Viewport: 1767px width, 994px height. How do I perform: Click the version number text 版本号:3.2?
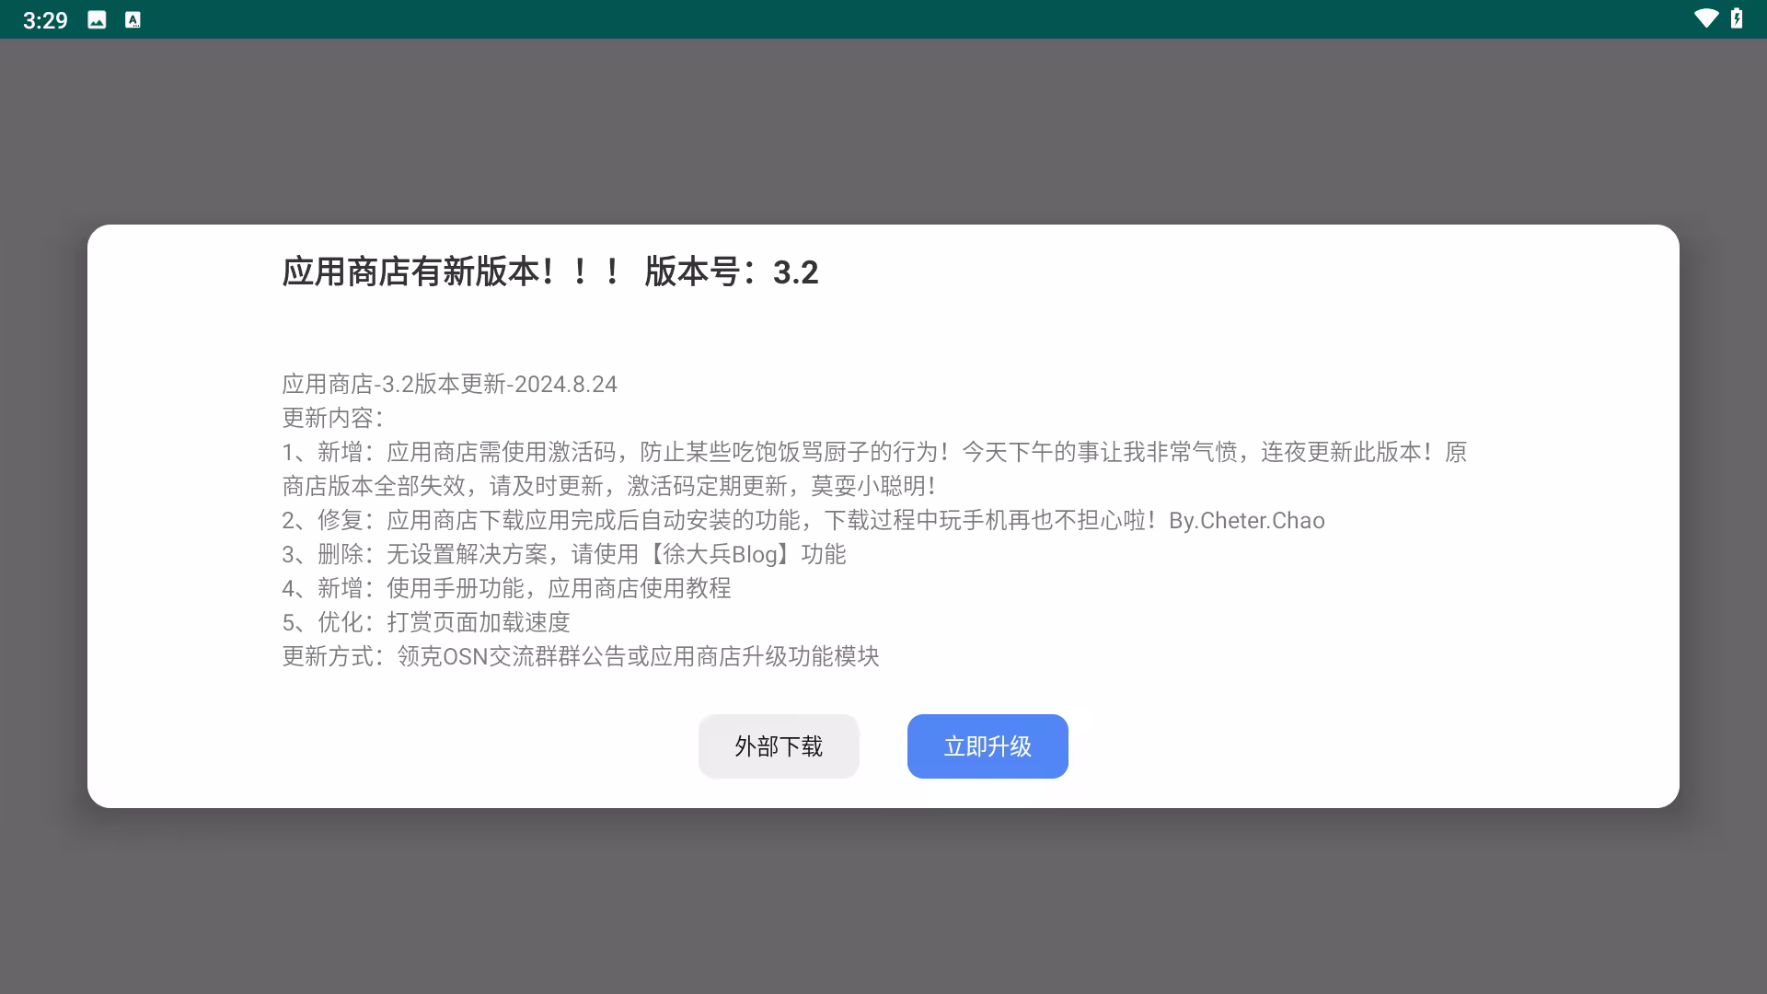coord(731,272)
